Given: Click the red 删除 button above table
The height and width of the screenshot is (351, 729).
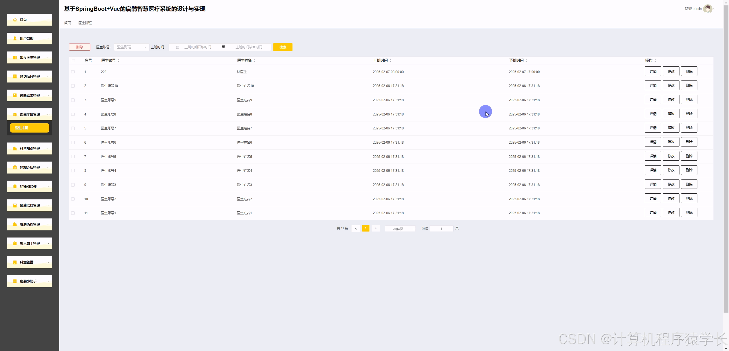Looking at the screenshot, I should tap(79, 47).
